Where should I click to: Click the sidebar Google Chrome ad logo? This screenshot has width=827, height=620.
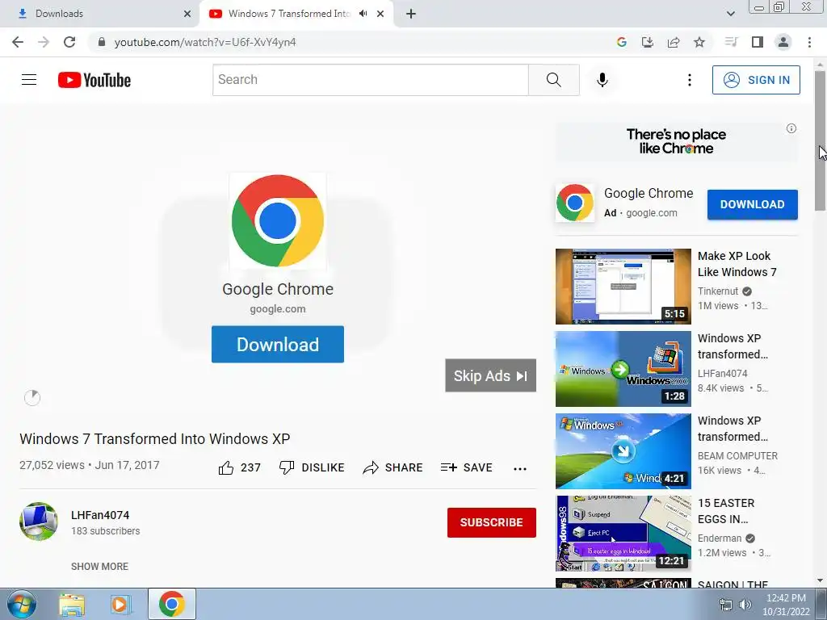pos(575,203)
